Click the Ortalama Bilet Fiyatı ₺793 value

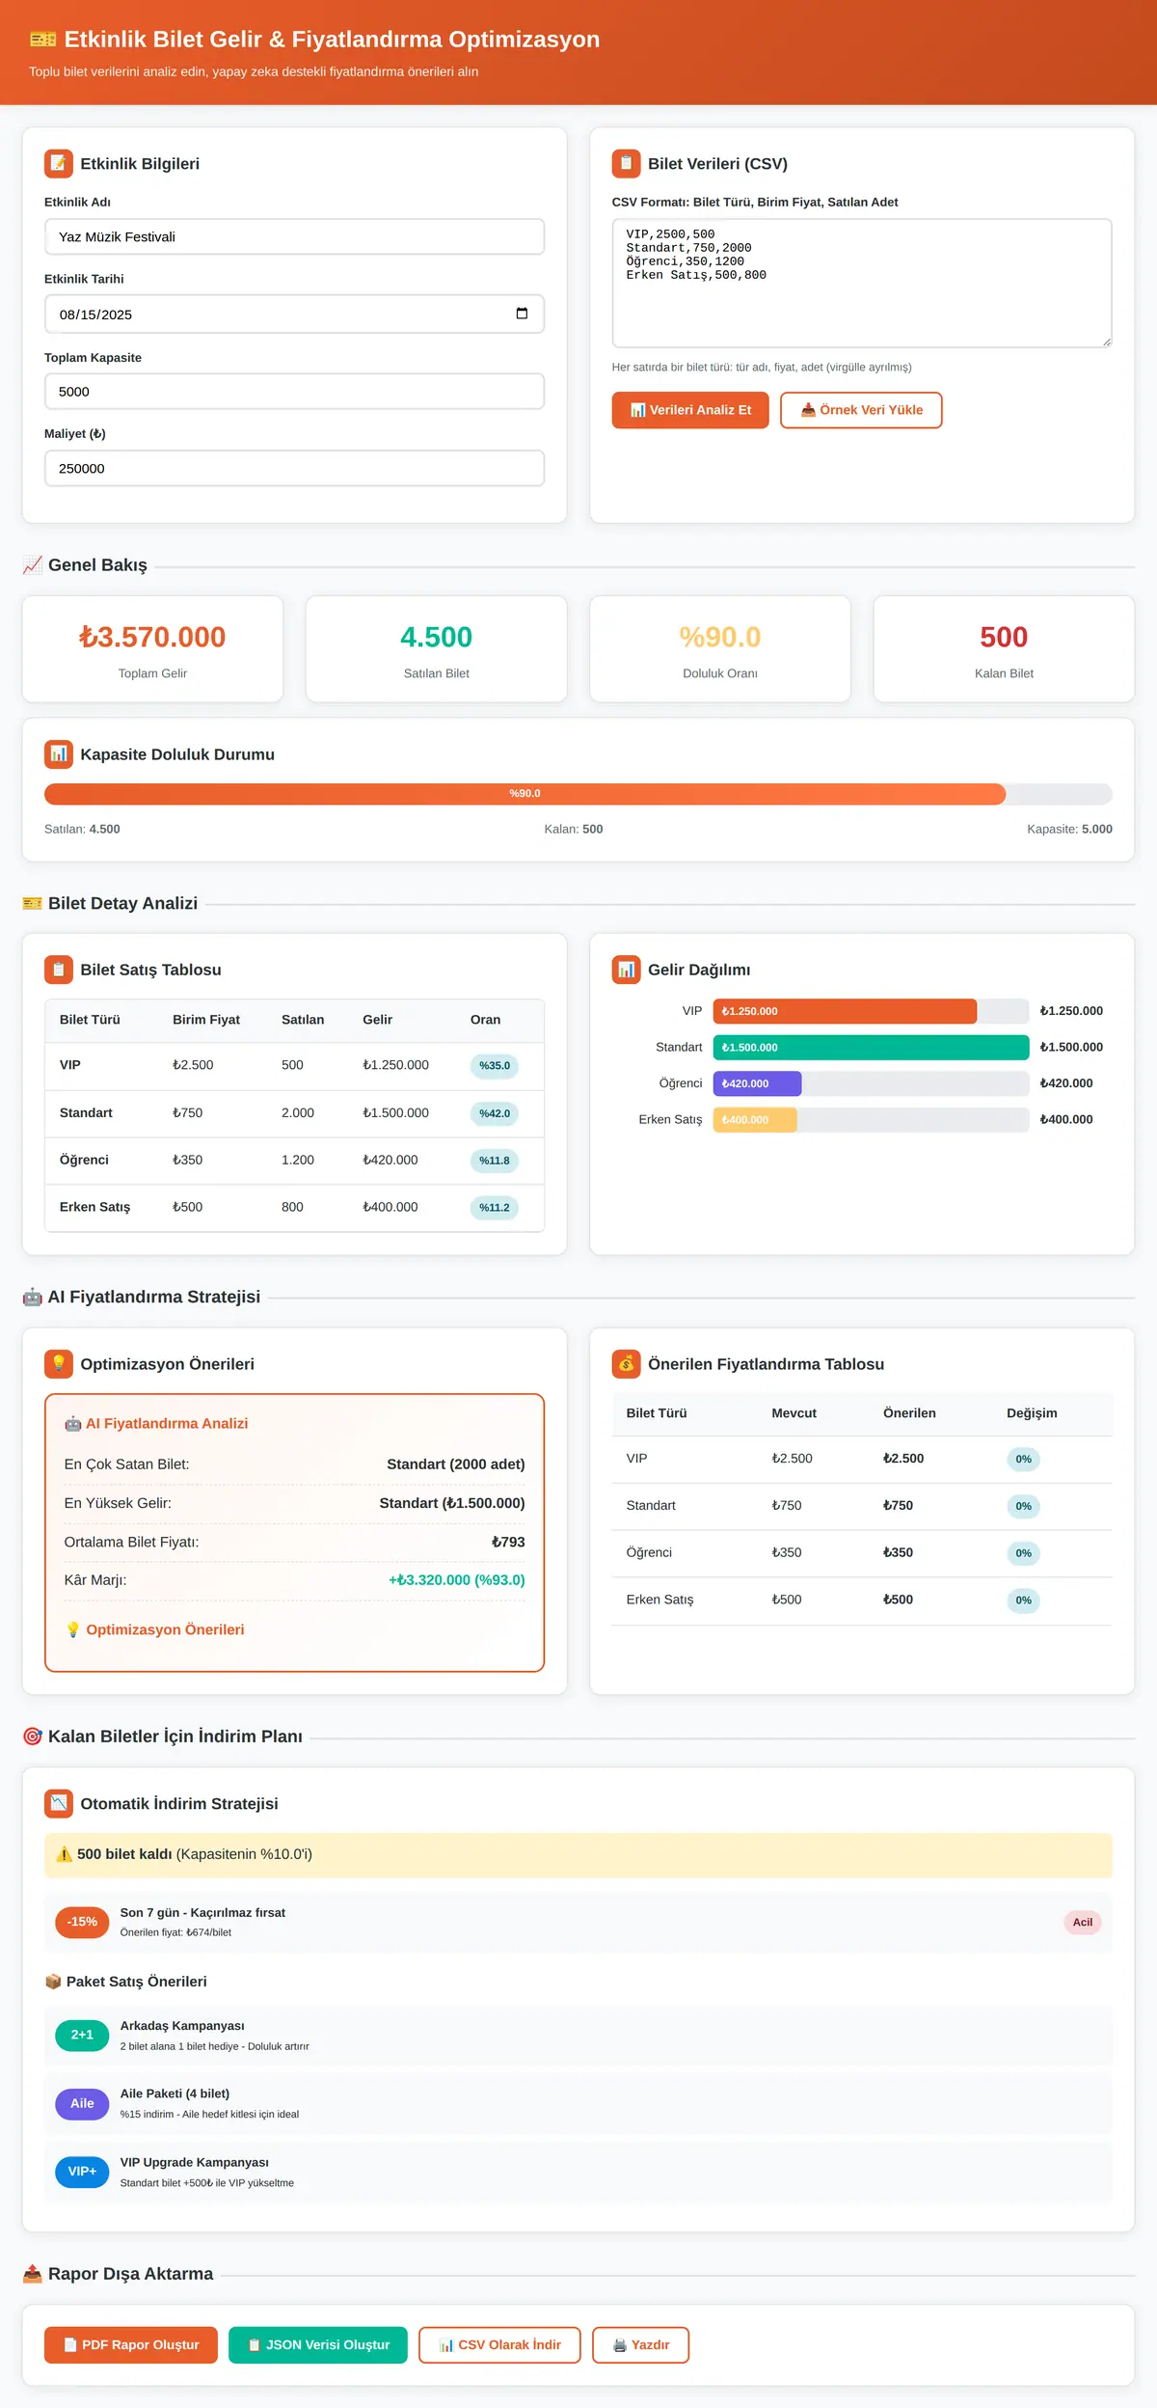[508, 1542]
